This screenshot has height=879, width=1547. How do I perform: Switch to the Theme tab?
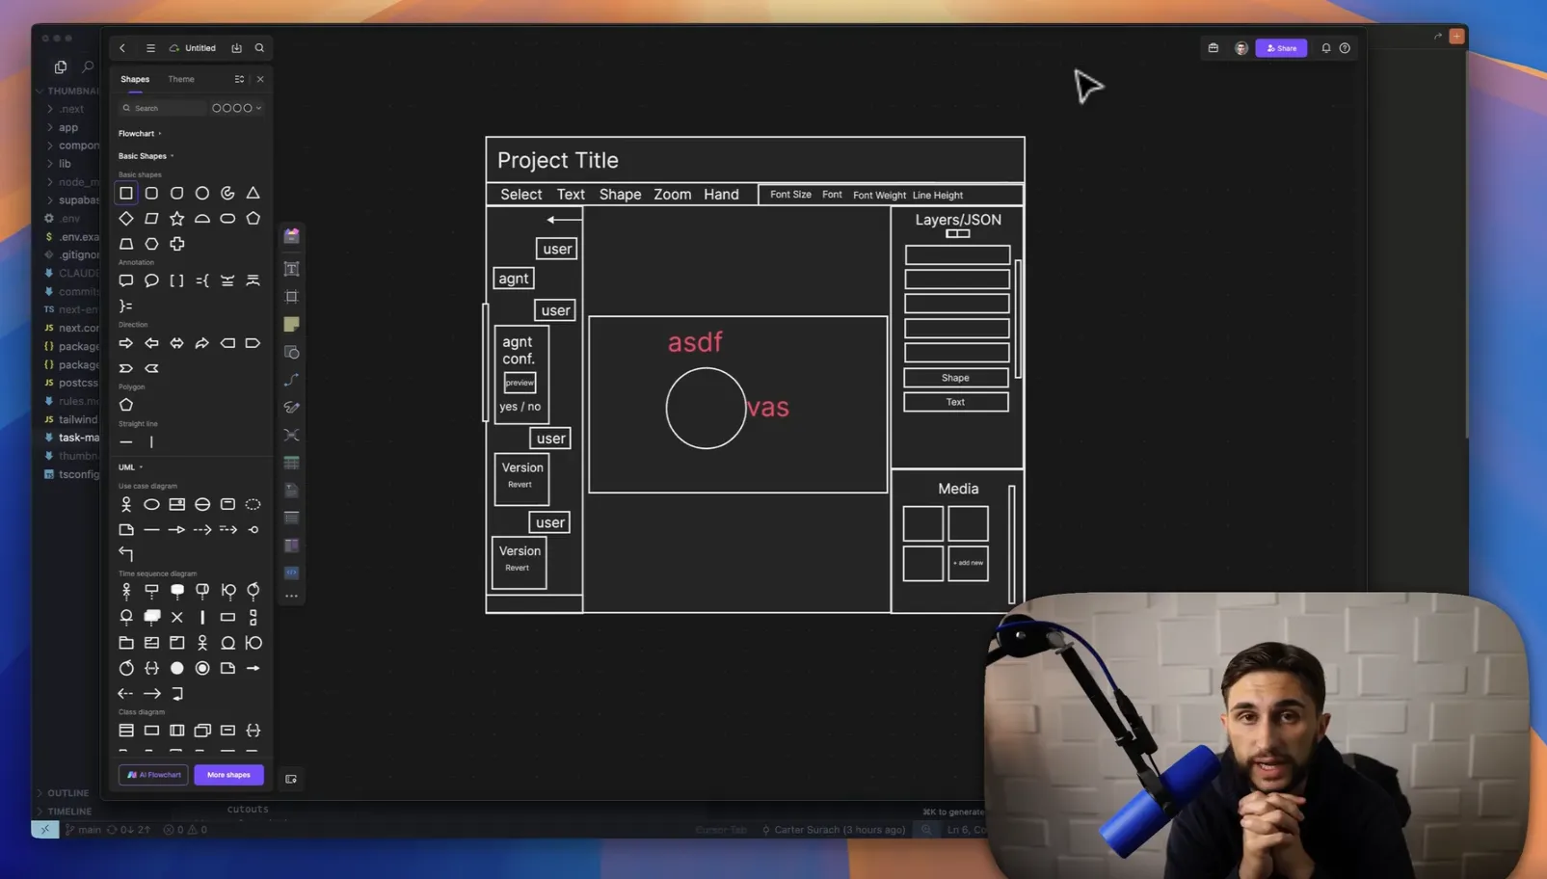coord(180,79)
